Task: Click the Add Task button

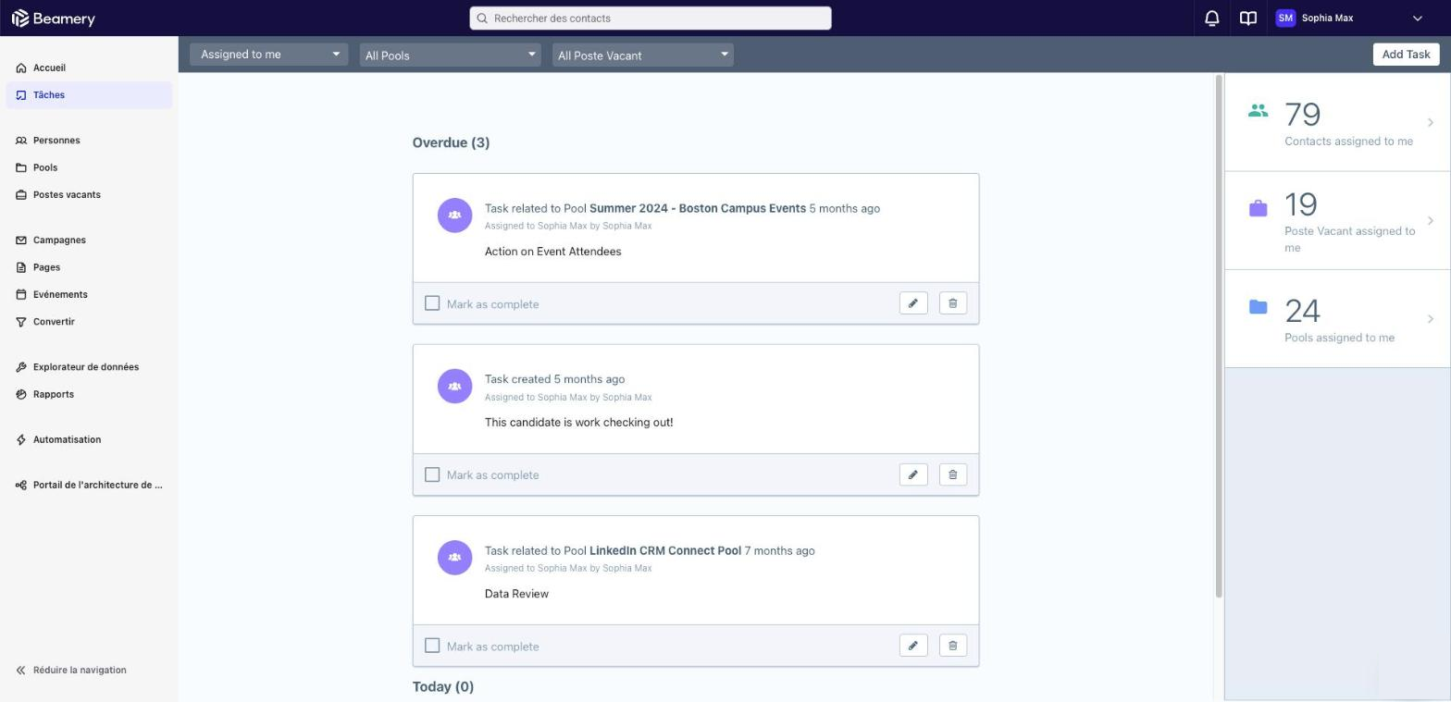Action: pyautogui.click(x=1406, y=55)
